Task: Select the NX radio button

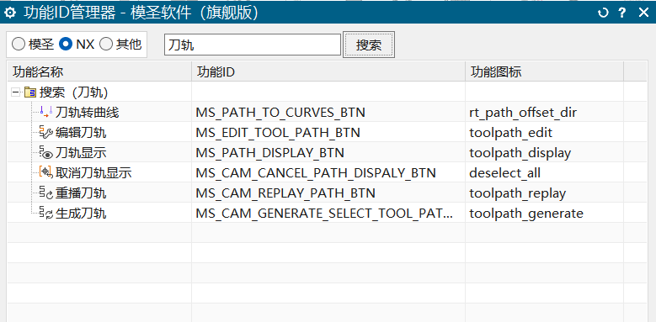Action: 66,44
